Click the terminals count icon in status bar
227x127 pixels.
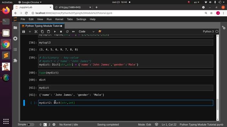point(45,125)
